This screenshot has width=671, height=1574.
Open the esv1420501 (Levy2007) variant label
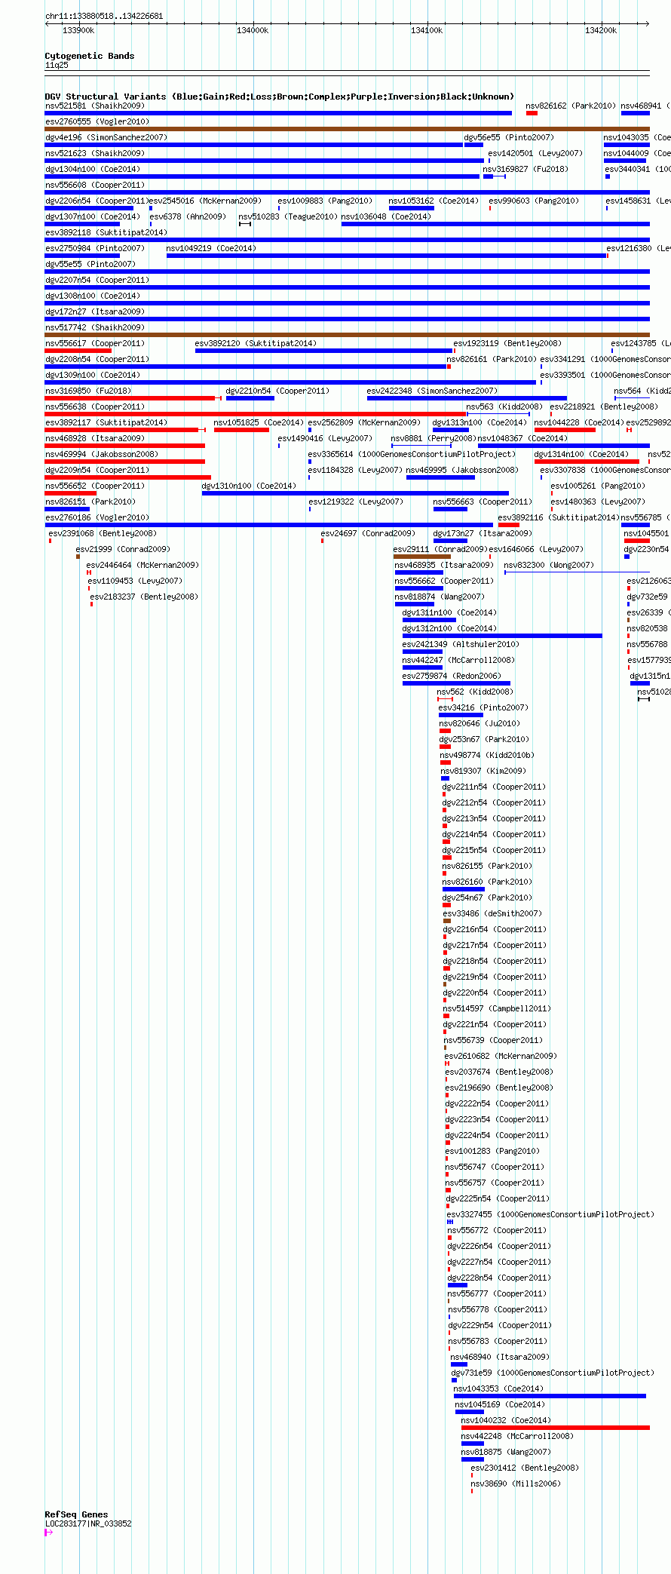535,154
